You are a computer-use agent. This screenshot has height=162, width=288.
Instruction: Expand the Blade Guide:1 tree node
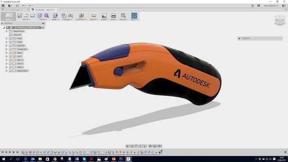7,71
